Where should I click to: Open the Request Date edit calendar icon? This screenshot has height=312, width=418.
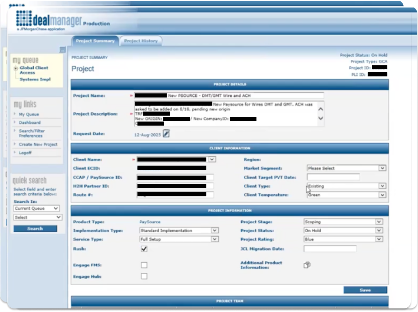pyautogui.click(x=166, y=134)
